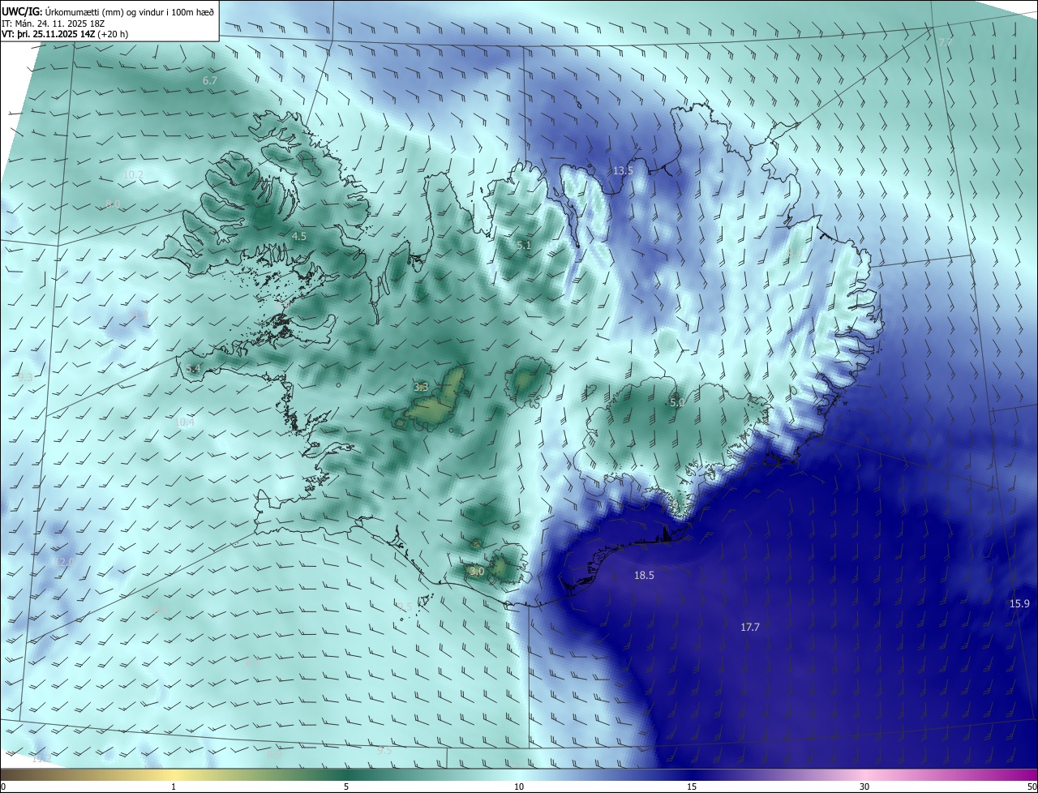Click the 18.5 value off the southeast coast
1038x793 pixels.
pyautogui.click(x=644, y=575)
